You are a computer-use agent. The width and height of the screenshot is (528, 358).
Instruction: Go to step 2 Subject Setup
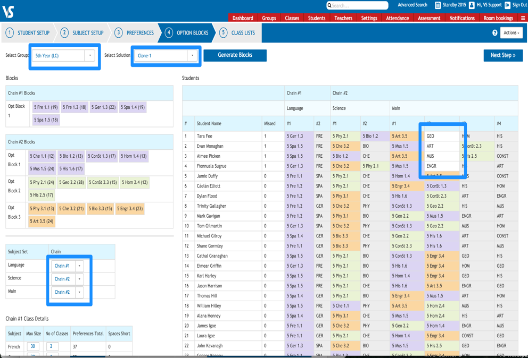click(82, 32)
